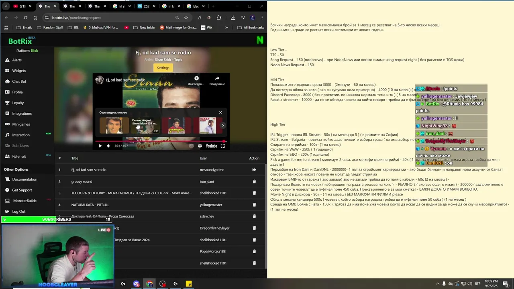This screenshot has height=289, width=514.
Task: Open the Wix bookmark
Action: [206, 28]
